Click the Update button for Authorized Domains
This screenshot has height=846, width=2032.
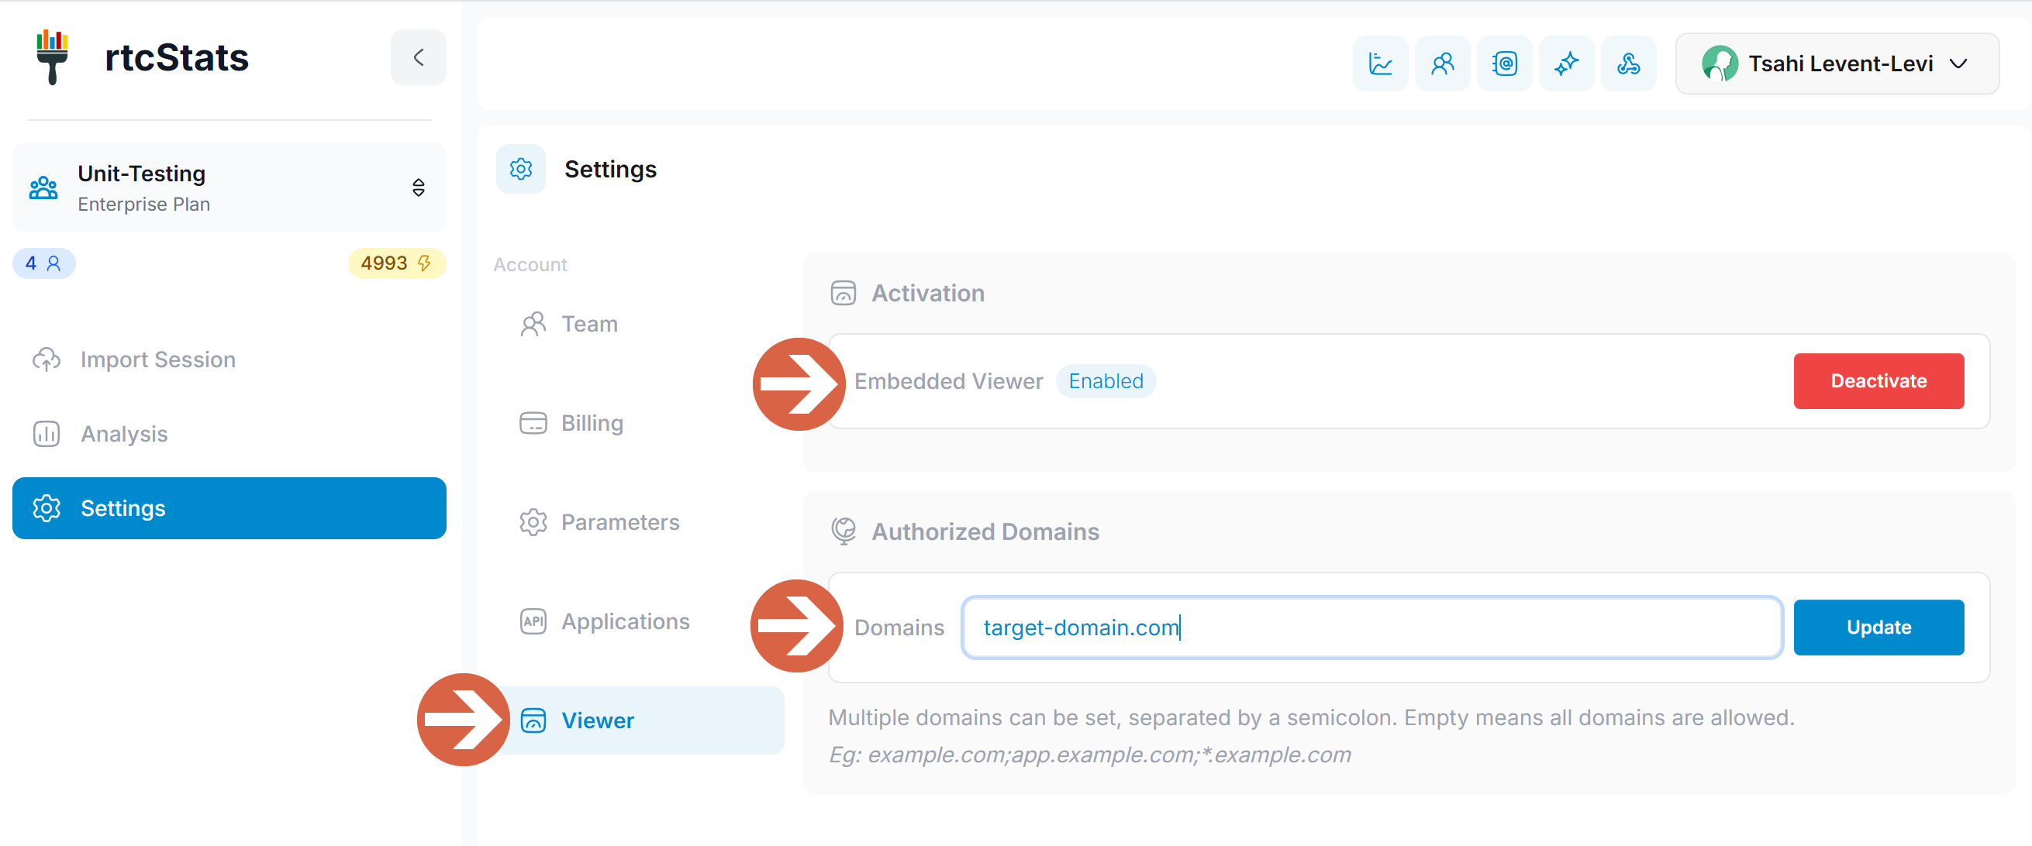(1879, 627)
